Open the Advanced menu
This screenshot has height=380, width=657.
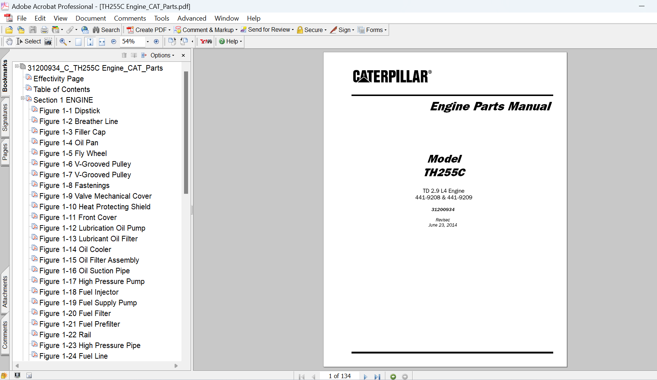point(192,18)
